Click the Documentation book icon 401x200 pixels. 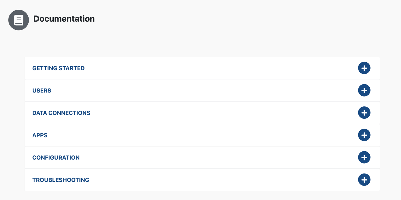pos(19,20)
